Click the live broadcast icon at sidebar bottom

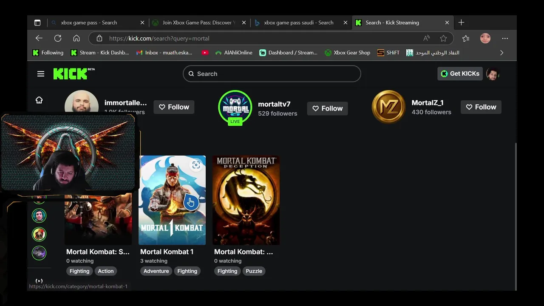click(39, 281)
